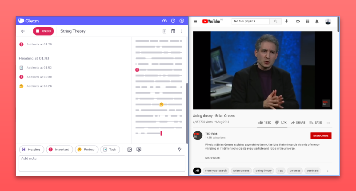Go back with the Glean back arrow
The width and height of the screenshot is (356, 191).
click(23, 31)
